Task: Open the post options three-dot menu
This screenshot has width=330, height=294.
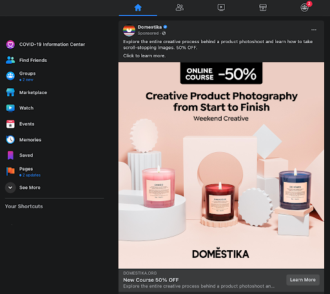Action: click(314, 30)
